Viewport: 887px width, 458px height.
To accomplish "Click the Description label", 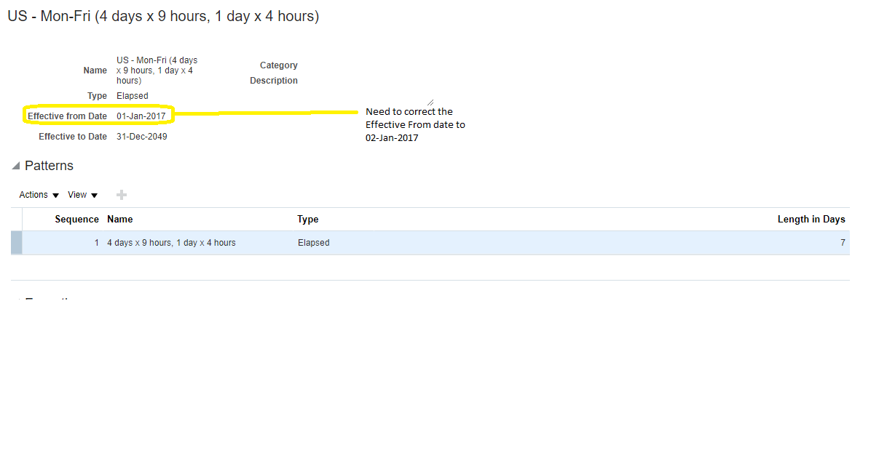I will pyautogui.click(x=274, y=80).
